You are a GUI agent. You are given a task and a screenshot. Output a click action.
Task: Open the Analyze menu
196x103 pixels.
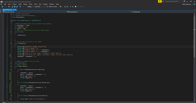(x=45, y=4)
